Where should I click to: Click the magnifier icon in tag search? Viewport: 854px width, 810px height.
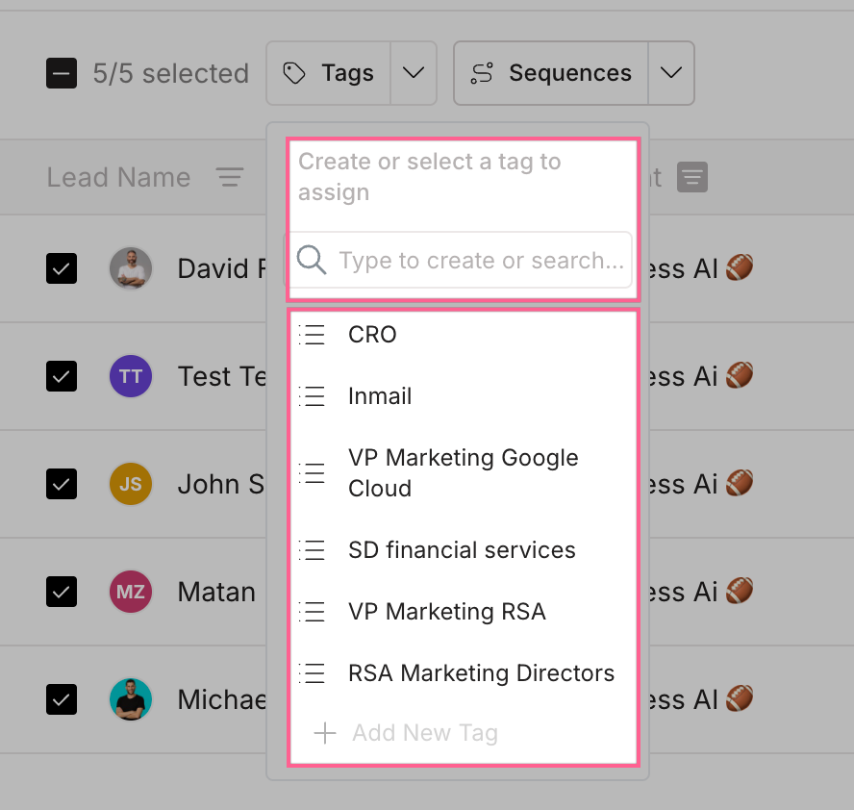(312, 260)
